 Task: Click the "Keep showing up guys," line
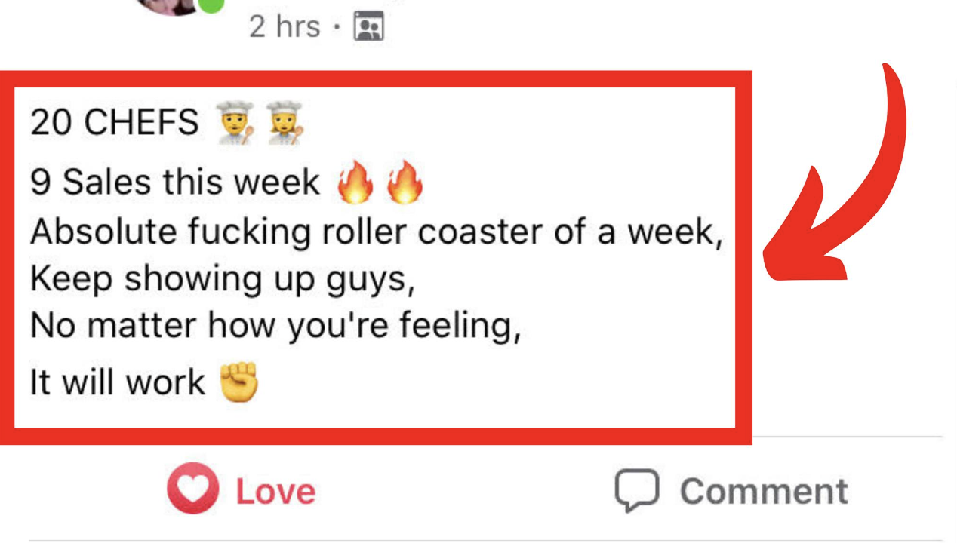coord(223,281)
